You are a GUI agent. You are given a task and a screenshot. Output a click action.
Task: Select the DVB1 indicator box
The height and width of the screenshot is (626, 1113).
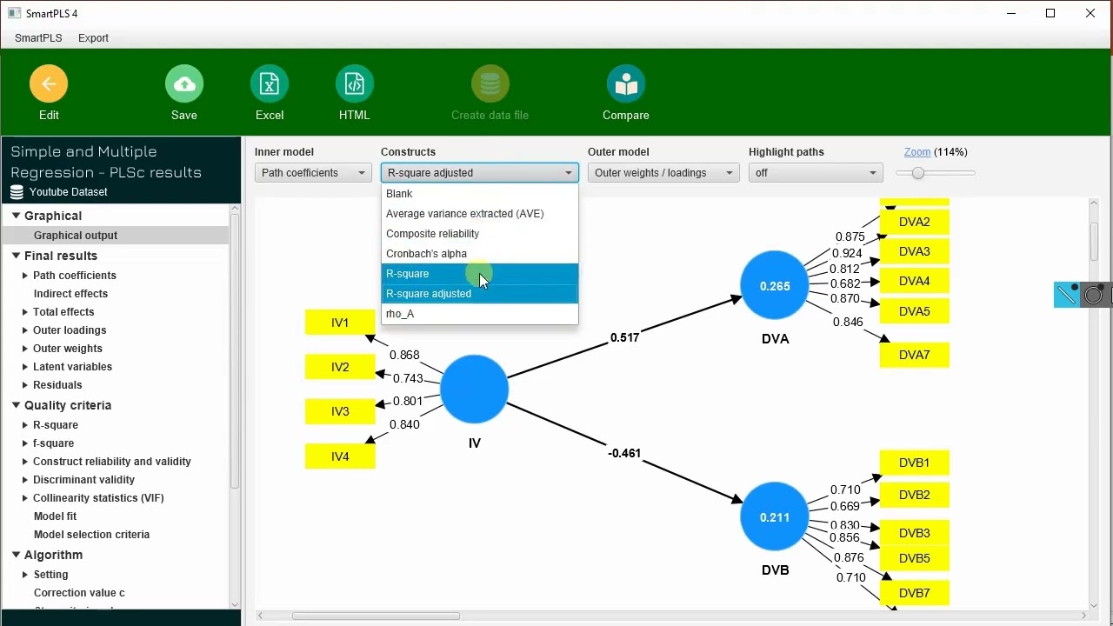[x=915, y=463]
